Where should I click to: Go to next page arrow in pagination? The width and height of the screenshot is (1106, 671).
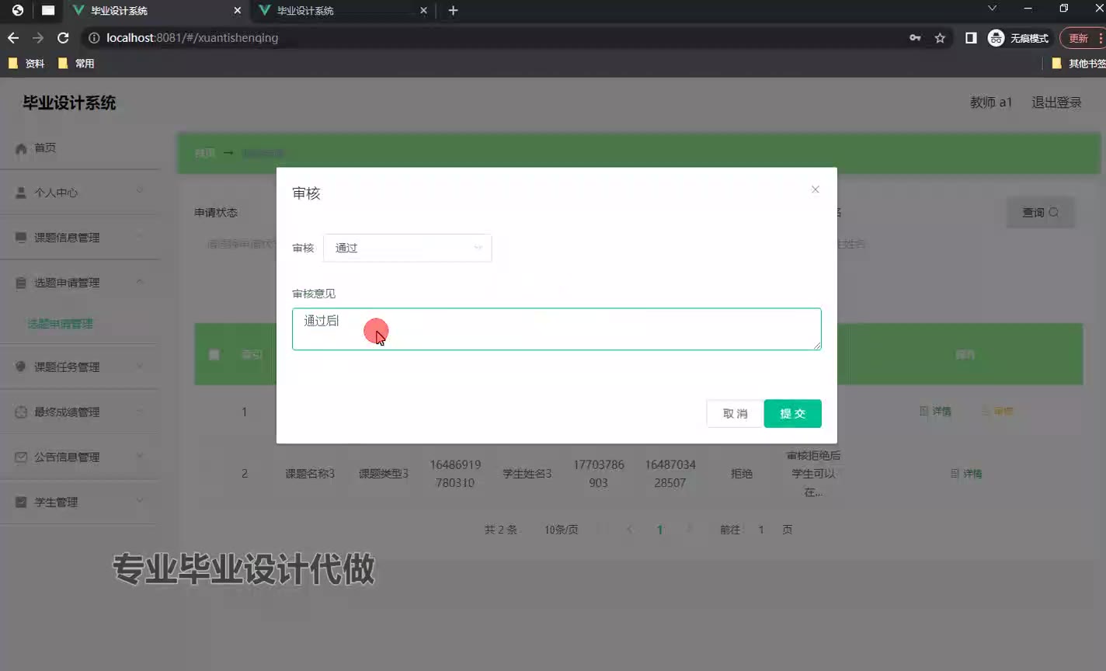coord(690,530)
